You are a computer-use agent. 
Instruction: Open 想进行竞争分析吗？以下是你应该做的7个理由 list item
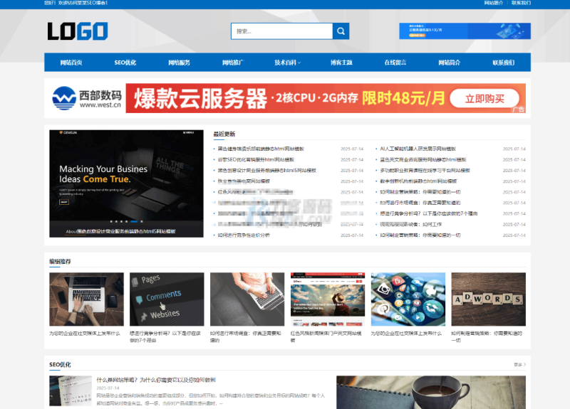coord(429,214)
